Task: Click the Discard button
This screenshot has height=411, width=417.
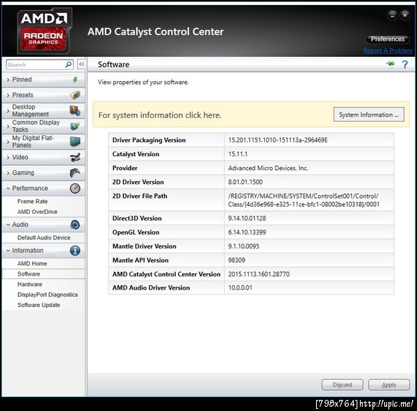Action: coord(342,385)
